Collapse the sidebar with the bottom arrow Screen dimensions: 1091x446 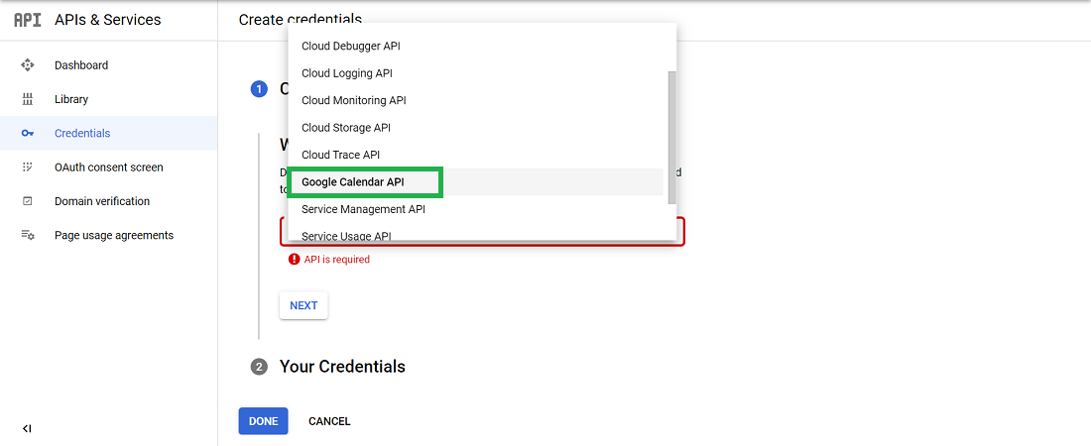27,428
